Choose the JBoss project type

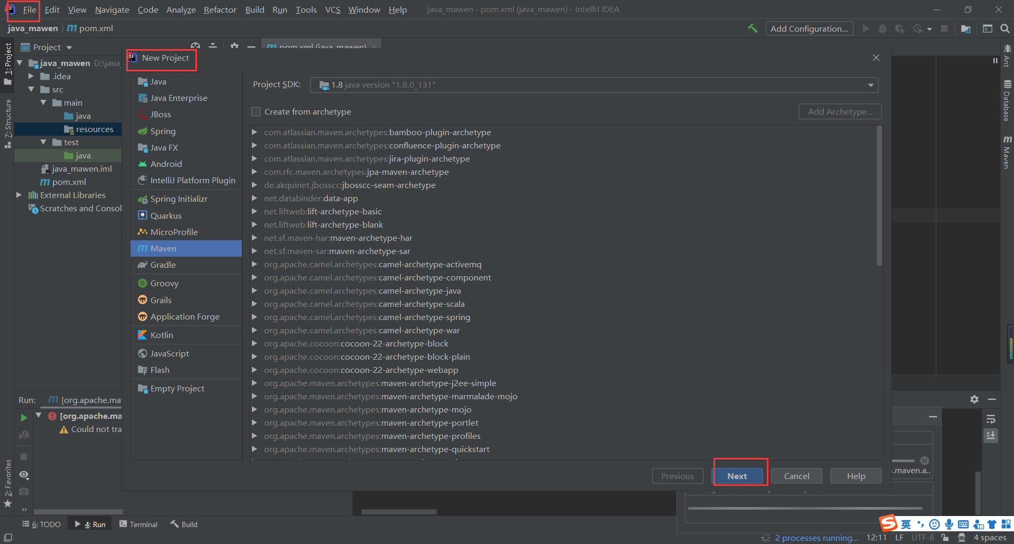click(186, 114)
